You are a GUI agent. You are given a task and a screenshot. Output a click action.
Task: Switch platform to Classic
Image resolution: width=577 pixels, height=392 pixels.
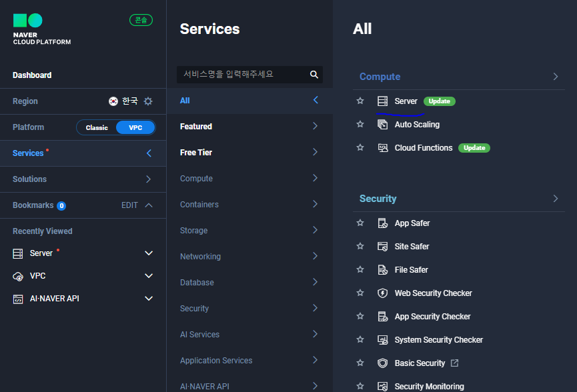97,127
